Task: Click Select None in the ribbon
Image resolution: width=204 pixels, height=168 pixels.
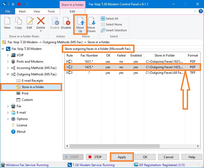Action: [111, 24]
